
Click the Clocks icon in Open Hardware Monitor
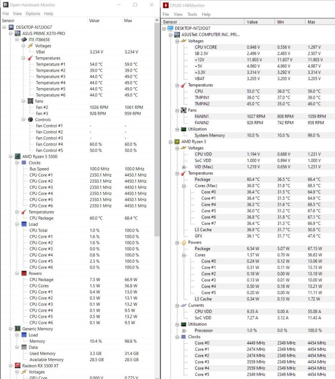[x=24, y=162]
